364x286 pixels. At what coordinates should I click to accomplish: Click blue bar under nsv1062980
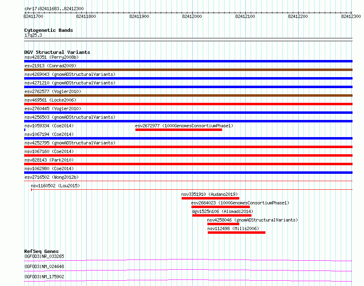pyautogui.click(x=188, y=173)
